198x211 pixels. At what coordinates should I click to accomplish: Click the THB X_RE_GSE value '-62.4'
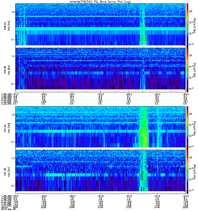186,94
